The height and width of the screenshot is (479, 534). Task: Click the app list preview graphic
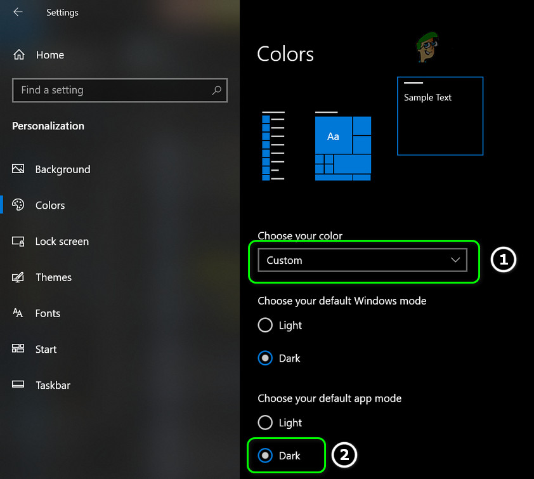[273, 146]
